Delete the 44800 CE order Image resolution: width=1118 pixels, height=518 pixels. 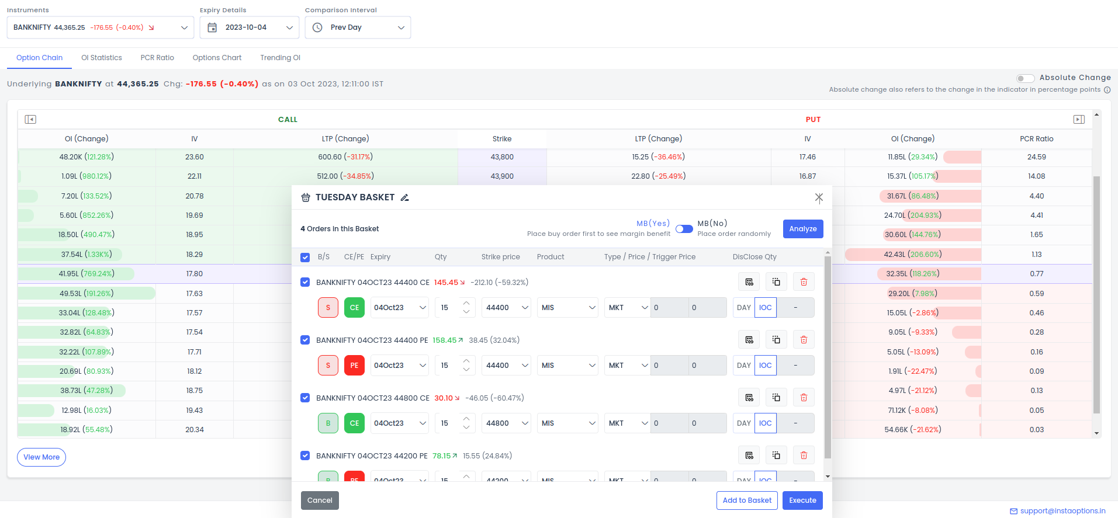(804, 398)
